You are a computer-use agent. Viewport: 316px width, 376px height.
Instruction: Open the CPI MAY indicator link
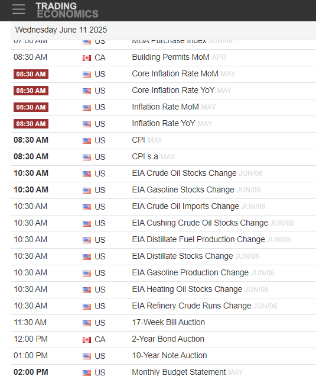(138, 140)
